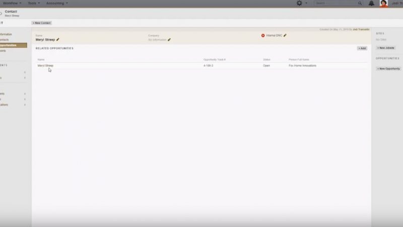Click pencil icon next to Company
Image resolution: width=403 pixels, height=227 pixels.
[169, 39]
